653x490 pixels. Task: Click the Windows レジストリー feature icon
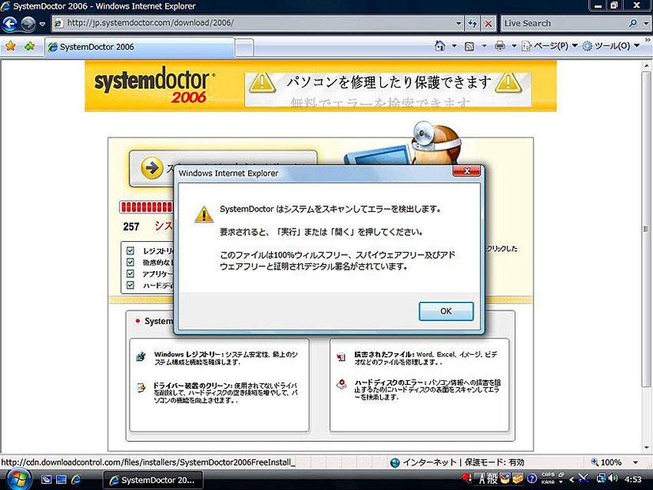tap(142, 356)
